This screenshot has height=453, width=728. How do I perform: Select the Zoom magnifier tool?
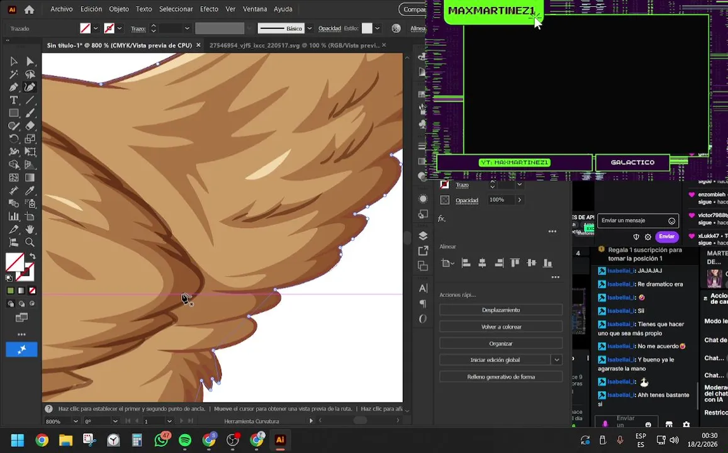(x=30, y=242)
